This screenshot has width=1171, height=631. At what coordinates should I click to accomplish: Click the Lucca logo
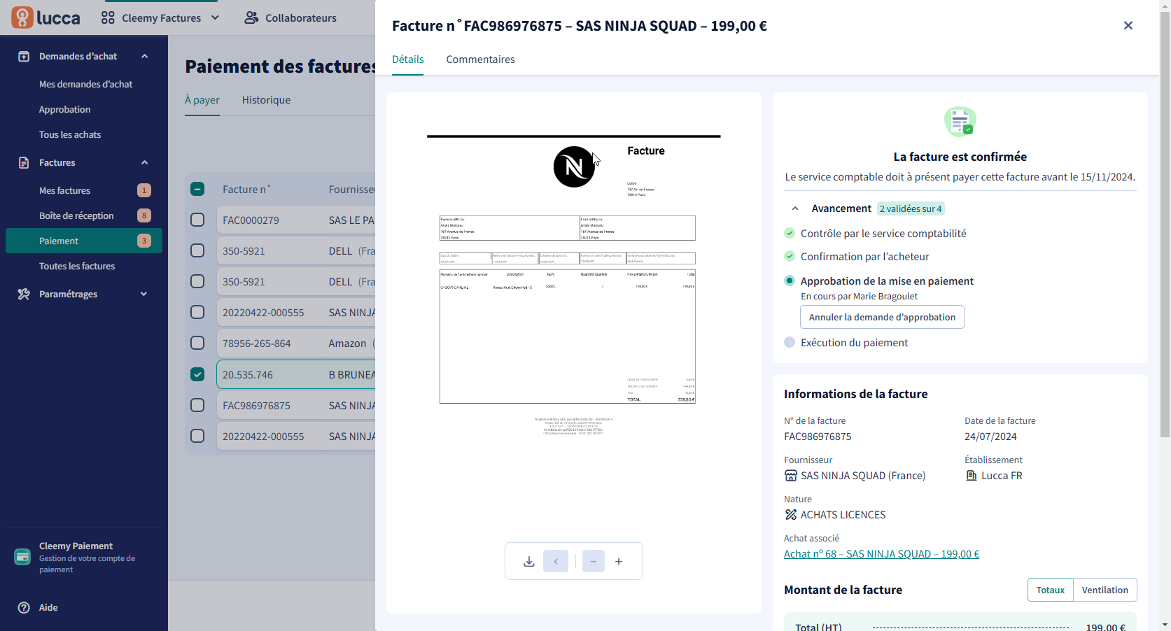tap(45, 17)
